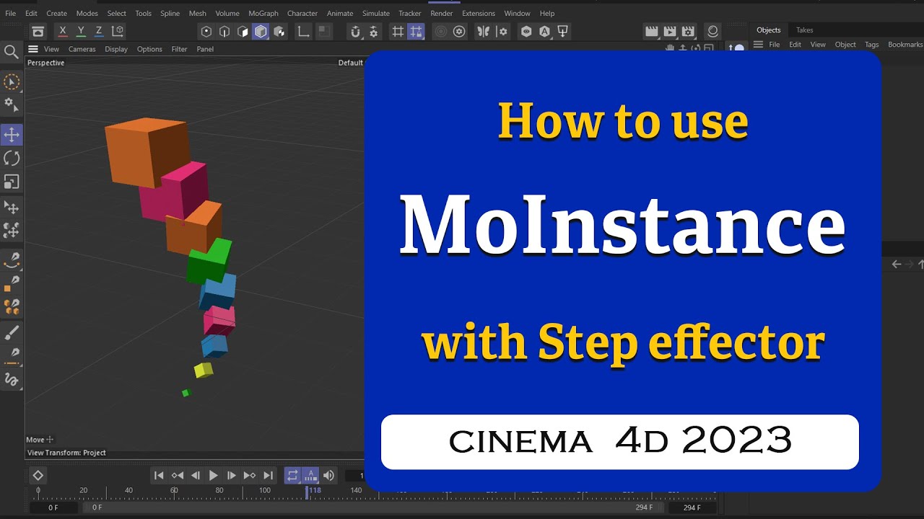The height and width of the screenshot is (519, 924).
Task: Click the timeline playhead at frame 118
Action: point(308,492)
